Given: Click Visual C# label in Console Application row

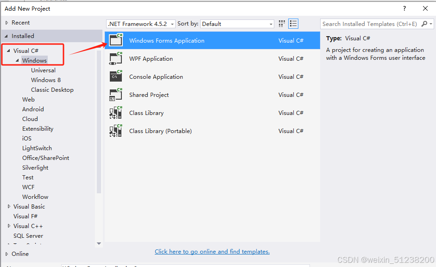Looking at the screenshot, I should point(291,77).
